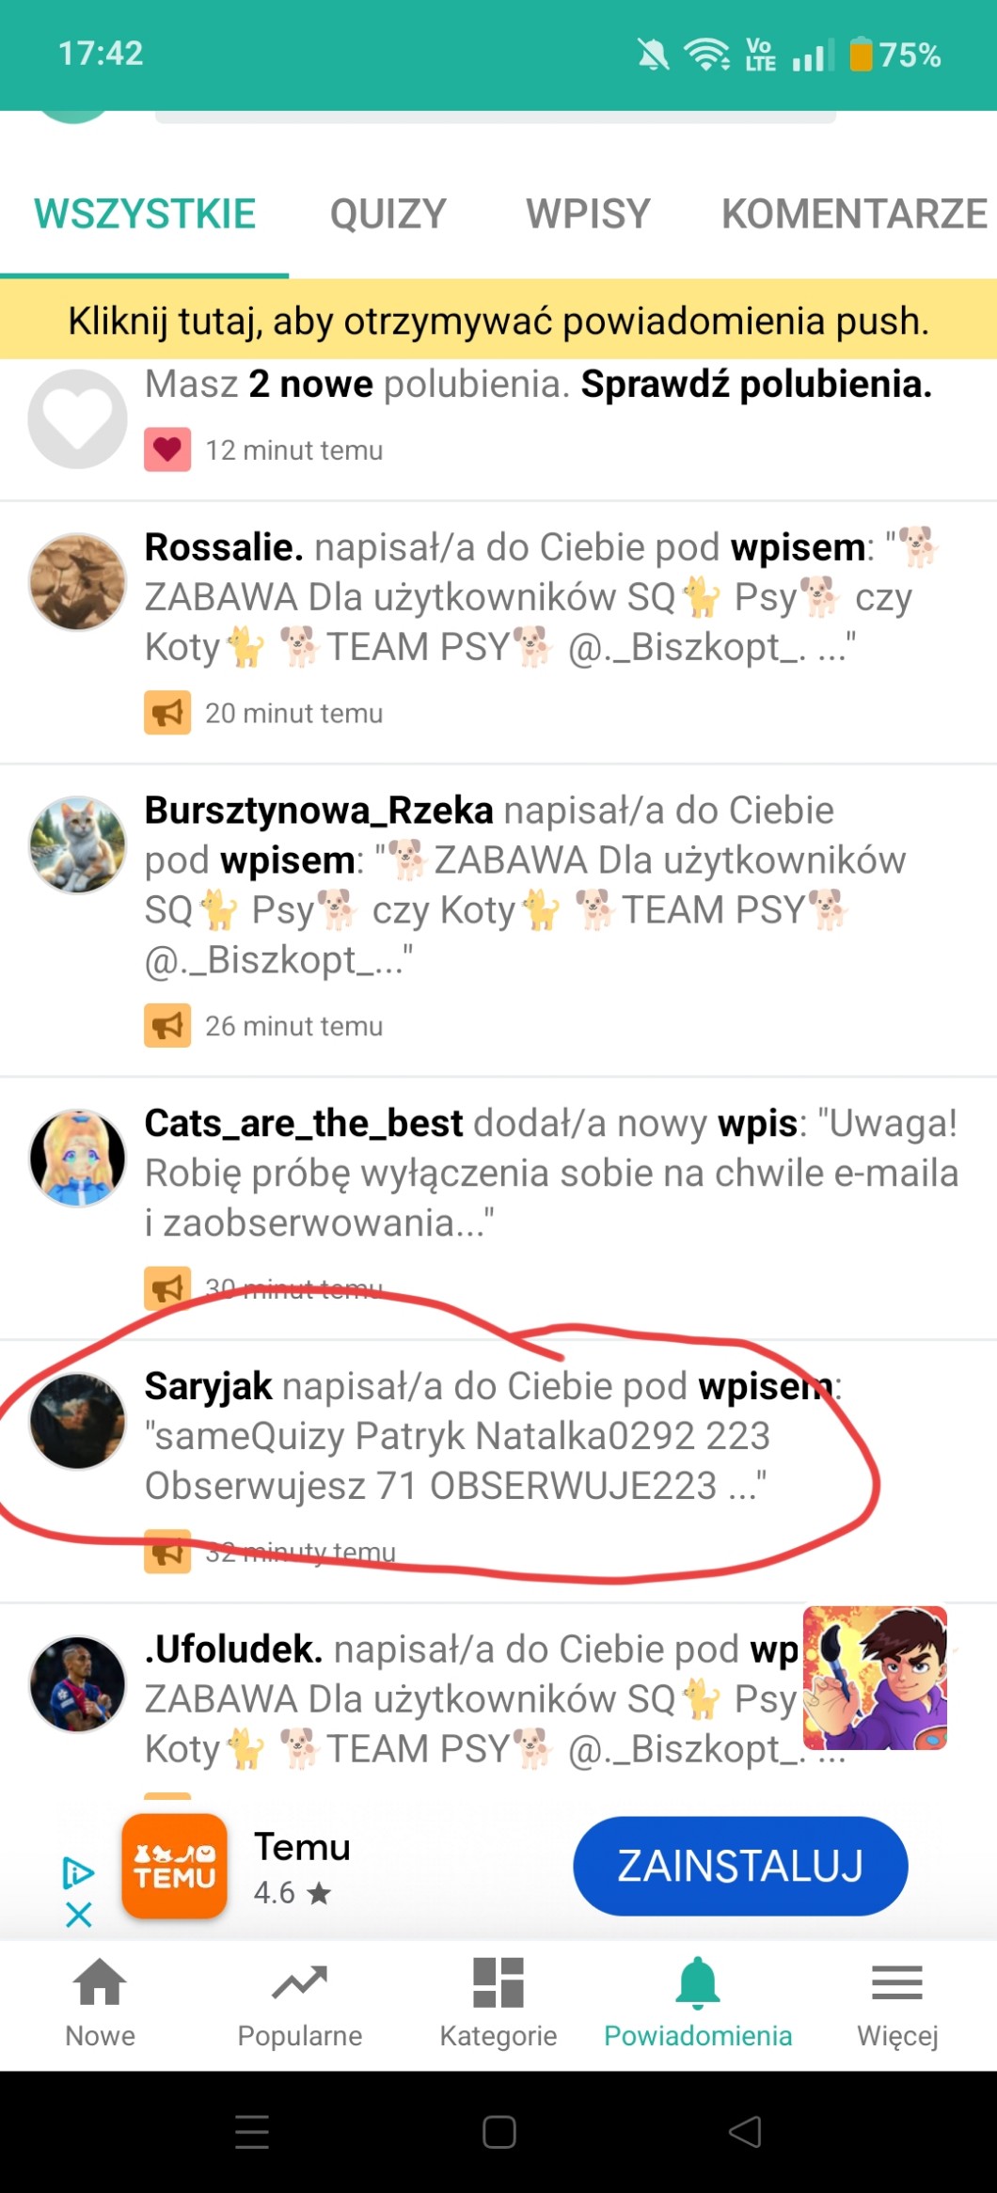Switch to the WPISY tab

click(x=589, y=214)
